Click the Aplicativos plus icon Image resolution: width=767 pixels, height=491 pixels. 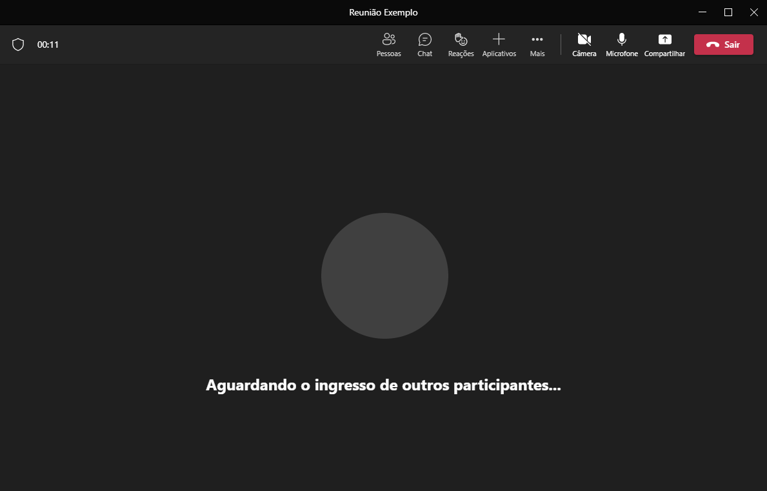pos(499,39)
